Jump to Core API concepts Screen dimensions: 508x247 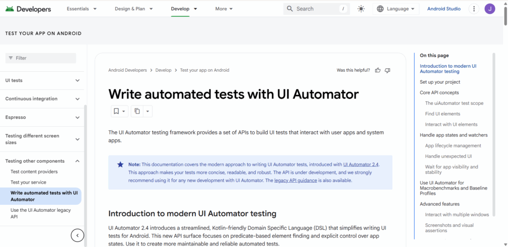point(440,93)
